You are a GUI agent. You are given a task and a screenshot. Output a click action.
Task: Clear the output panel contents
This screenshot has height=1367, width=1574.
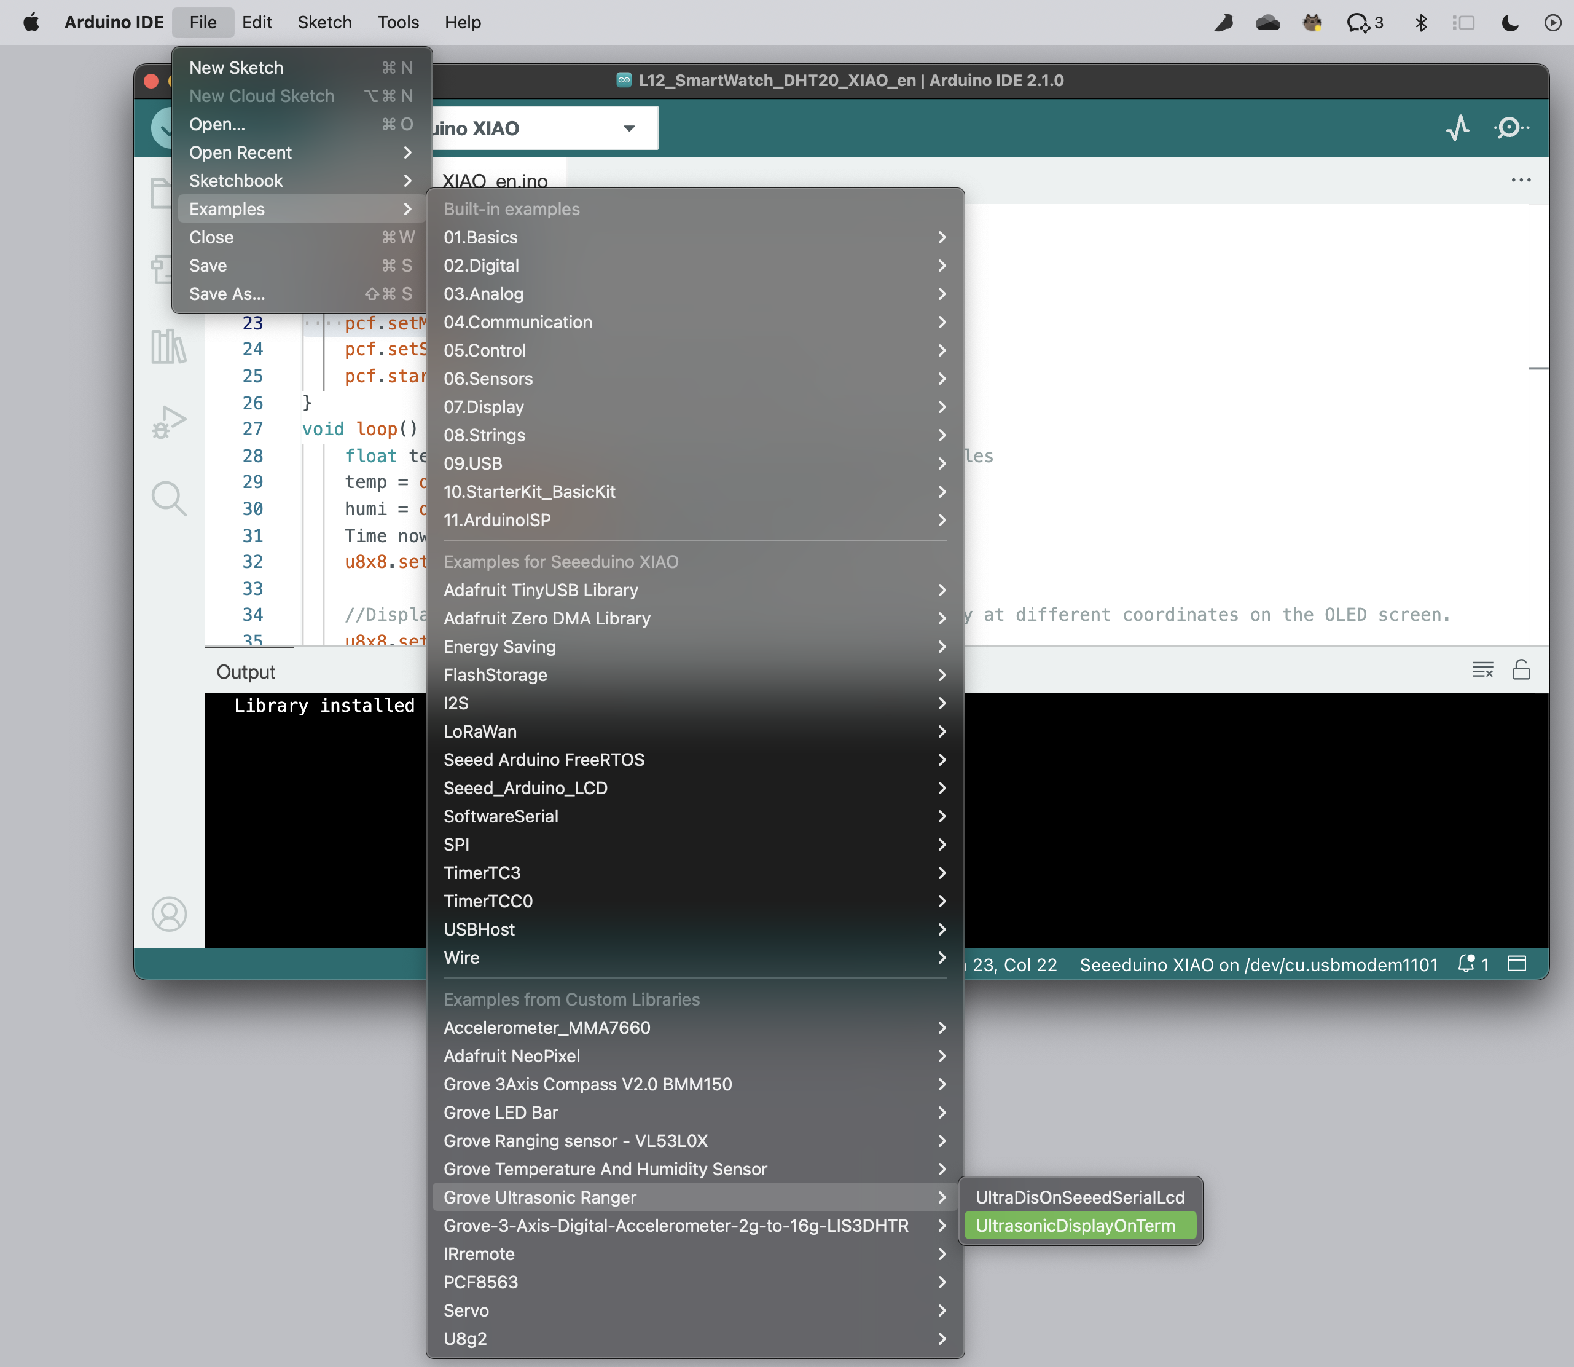coord(1482,670)
